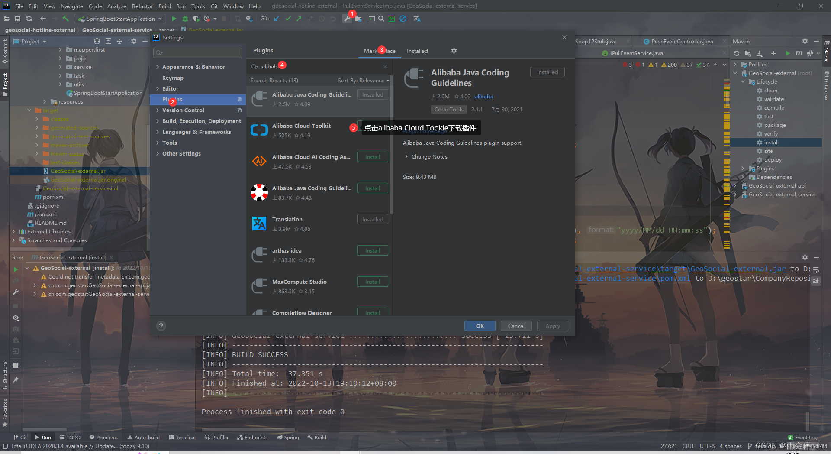The width and height of the screenshot is (831, 454).
Task: Rerun the GeoSocial-external install in Run panel
Action: tap(16, 269)
